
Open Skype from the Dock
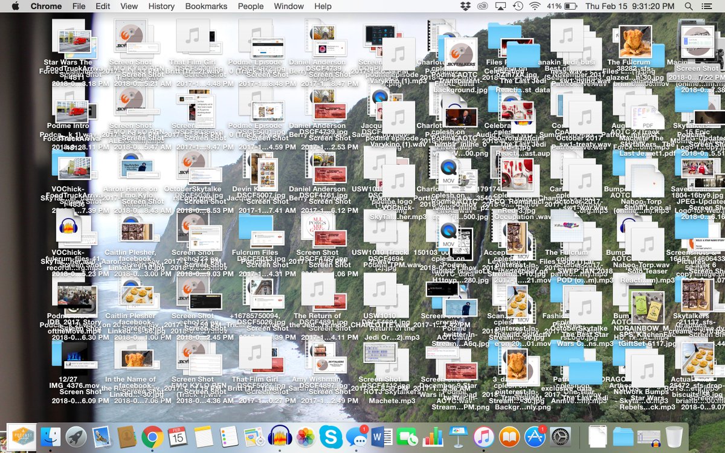tap(332, 437)
